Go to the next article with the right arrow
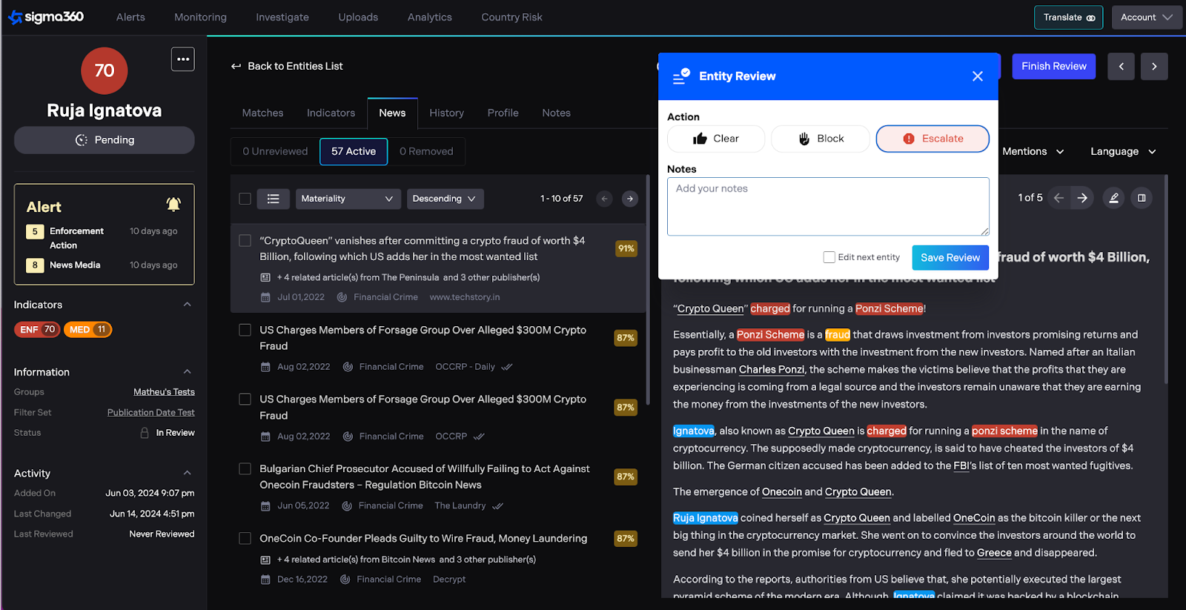The image size is (1186, 610). click(1082, 198)
